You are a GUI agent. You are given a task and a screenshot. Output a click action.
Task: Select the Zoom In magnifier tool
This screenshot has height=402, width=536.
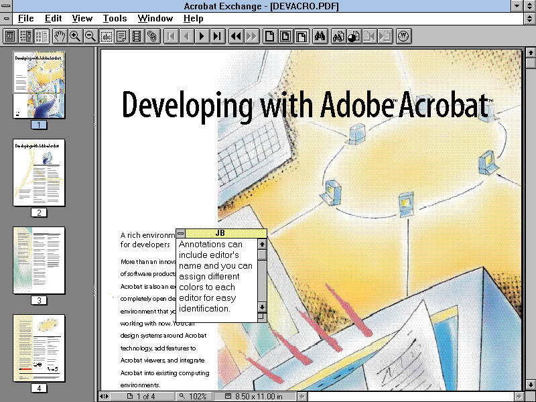75,36
